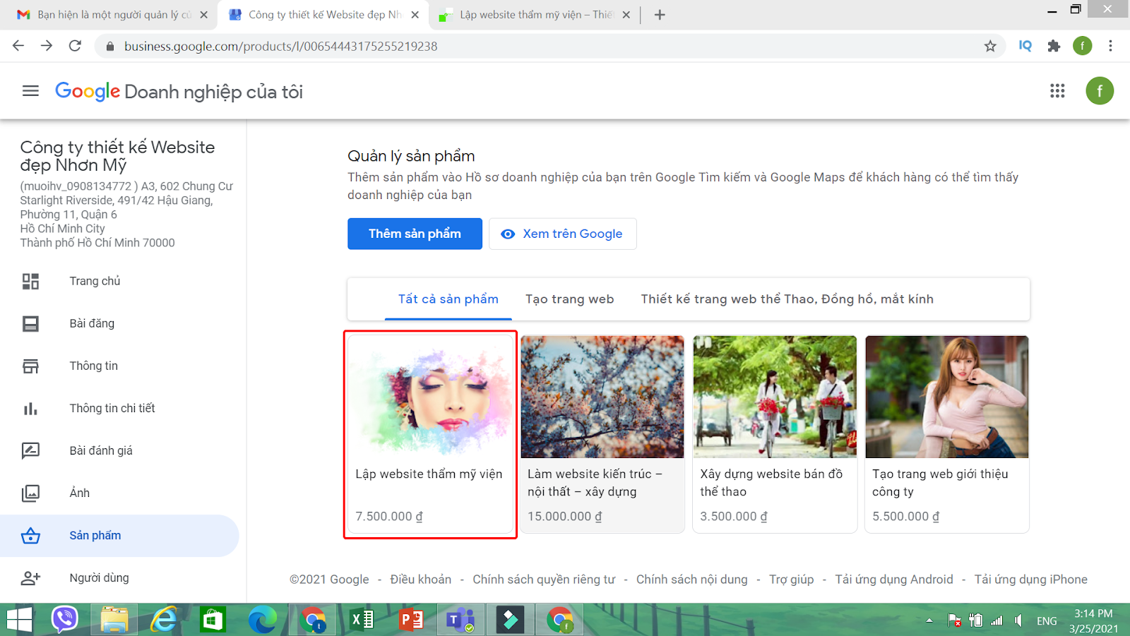This screenshot has height=636, width=1130.
Task: Open the Chính sách nội dung link
Action: pos(691,580)
